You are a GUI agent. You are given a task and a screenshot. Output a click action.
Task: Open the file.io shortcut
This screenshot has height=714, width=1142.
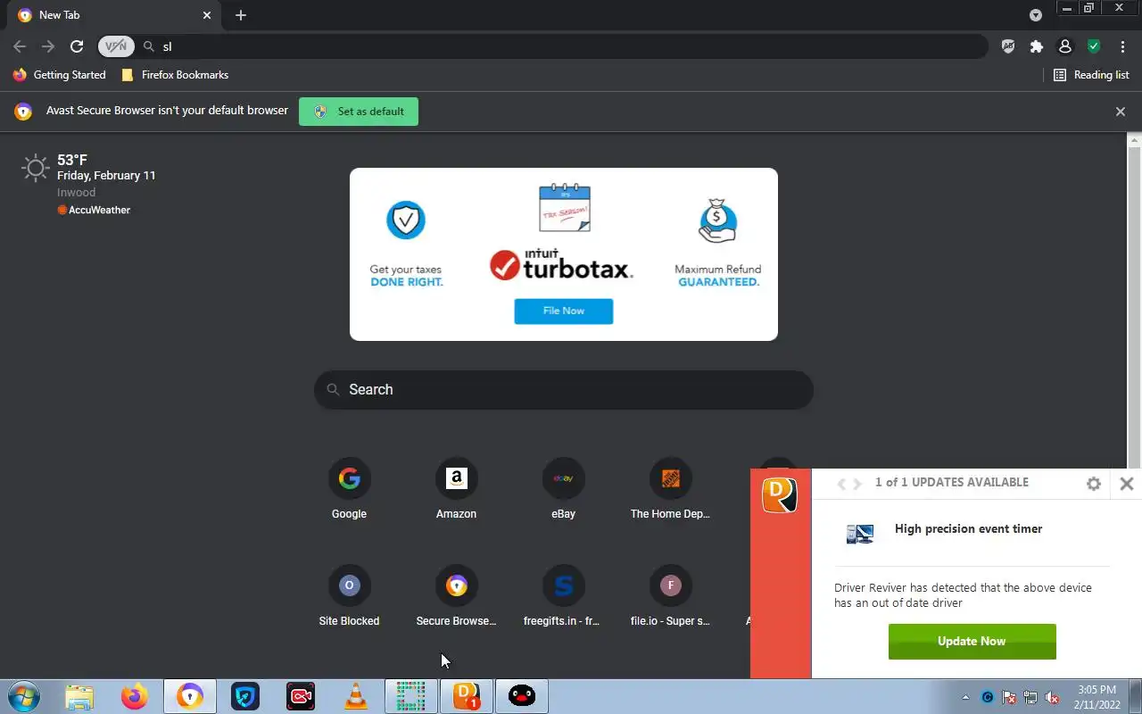click(x=670, y=596)
